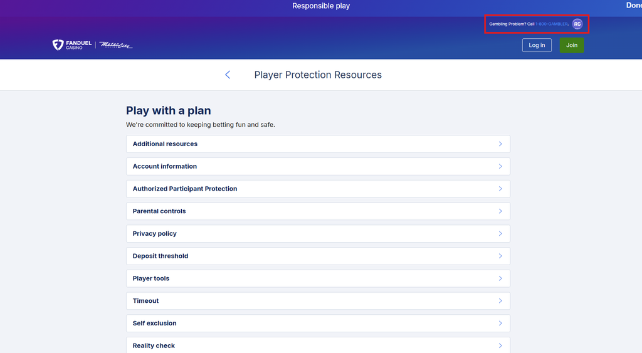
Task: Click the Log in button
Action: pyautogui.click(x=537, y=45)
